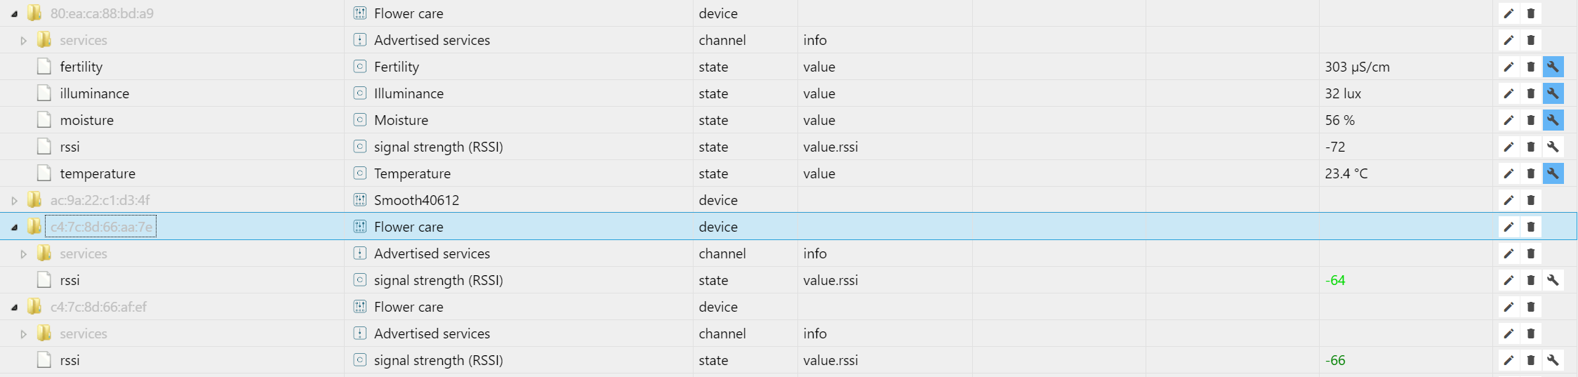Edit the c4:7c:8d:66:af:ef device entry
The image size is (1578, 377).
(x=1509, y=307)
